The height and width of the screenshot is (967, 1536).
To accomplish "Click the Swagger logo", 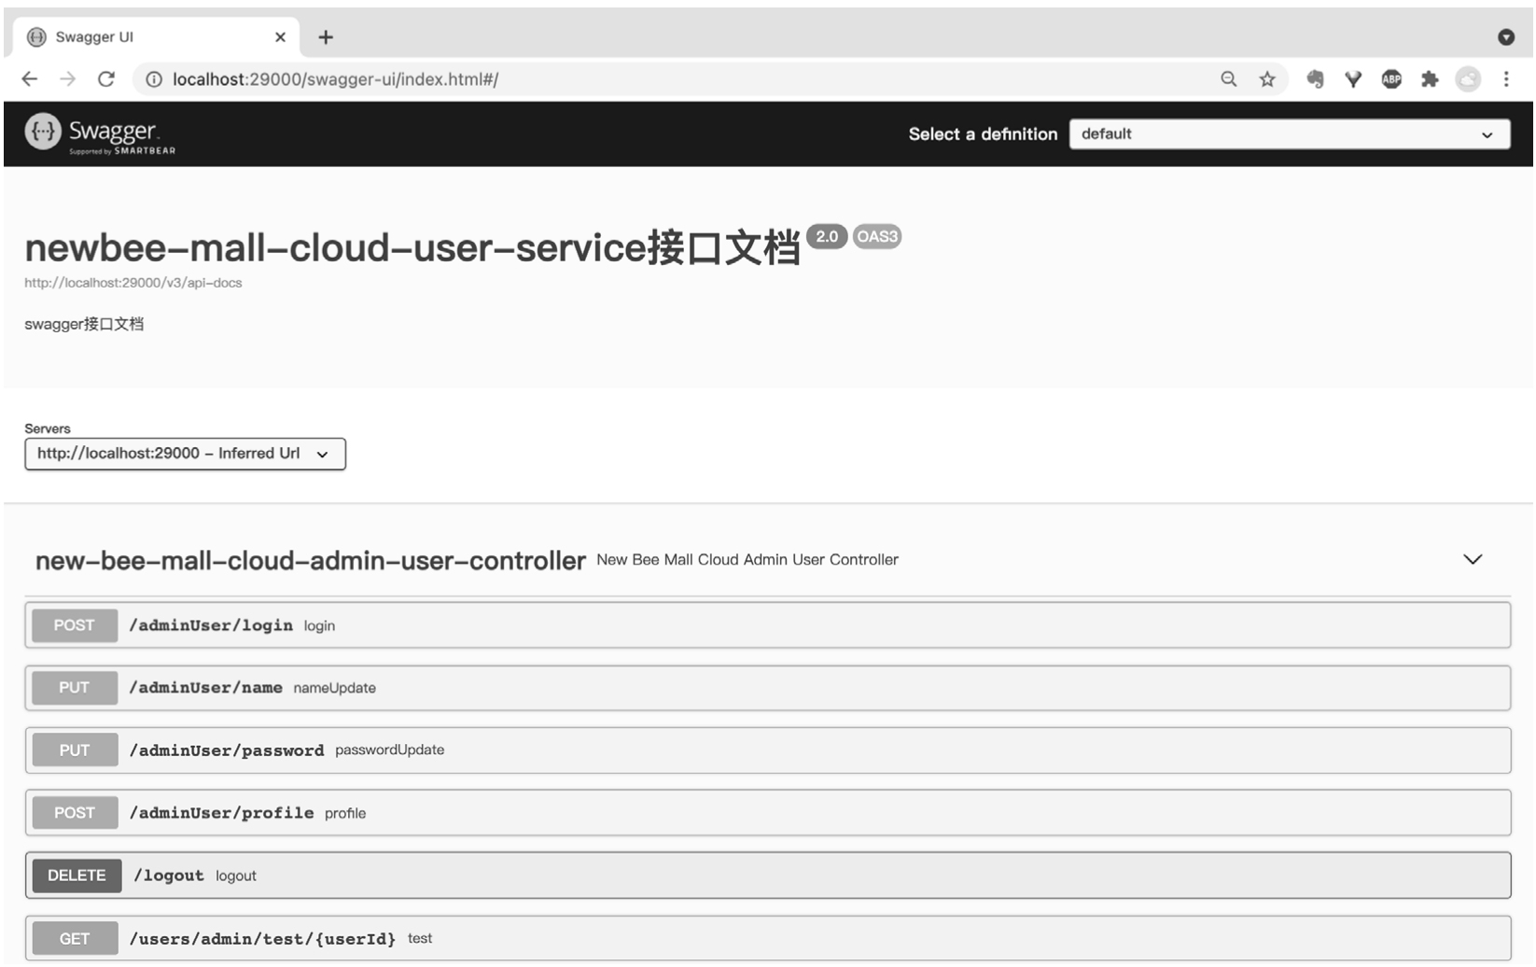I will [100, 133].
